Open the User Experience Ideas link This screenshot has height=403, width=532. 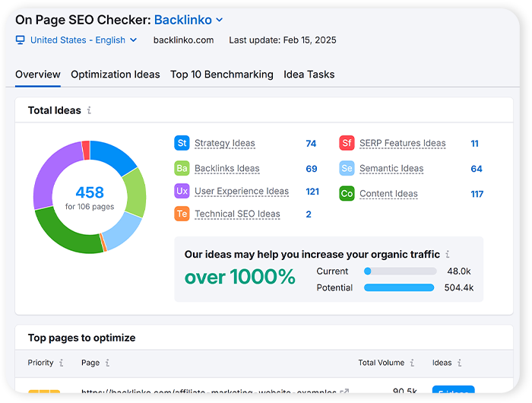[x=242, y=191]
